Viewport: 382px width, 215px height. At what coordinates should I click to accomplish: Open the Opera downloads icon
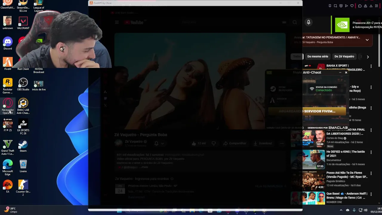coord(371,6)
